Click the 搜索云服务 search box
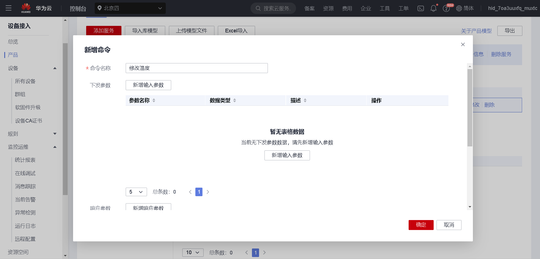Image resolution: width=540 pixels, height=259 pixels. point(273,8)
